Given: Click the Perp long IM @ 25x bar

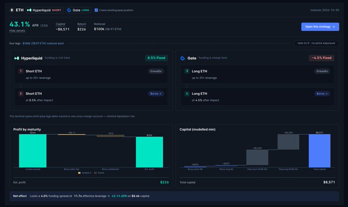Looking at the screenshot, I should tap(288, 142).
